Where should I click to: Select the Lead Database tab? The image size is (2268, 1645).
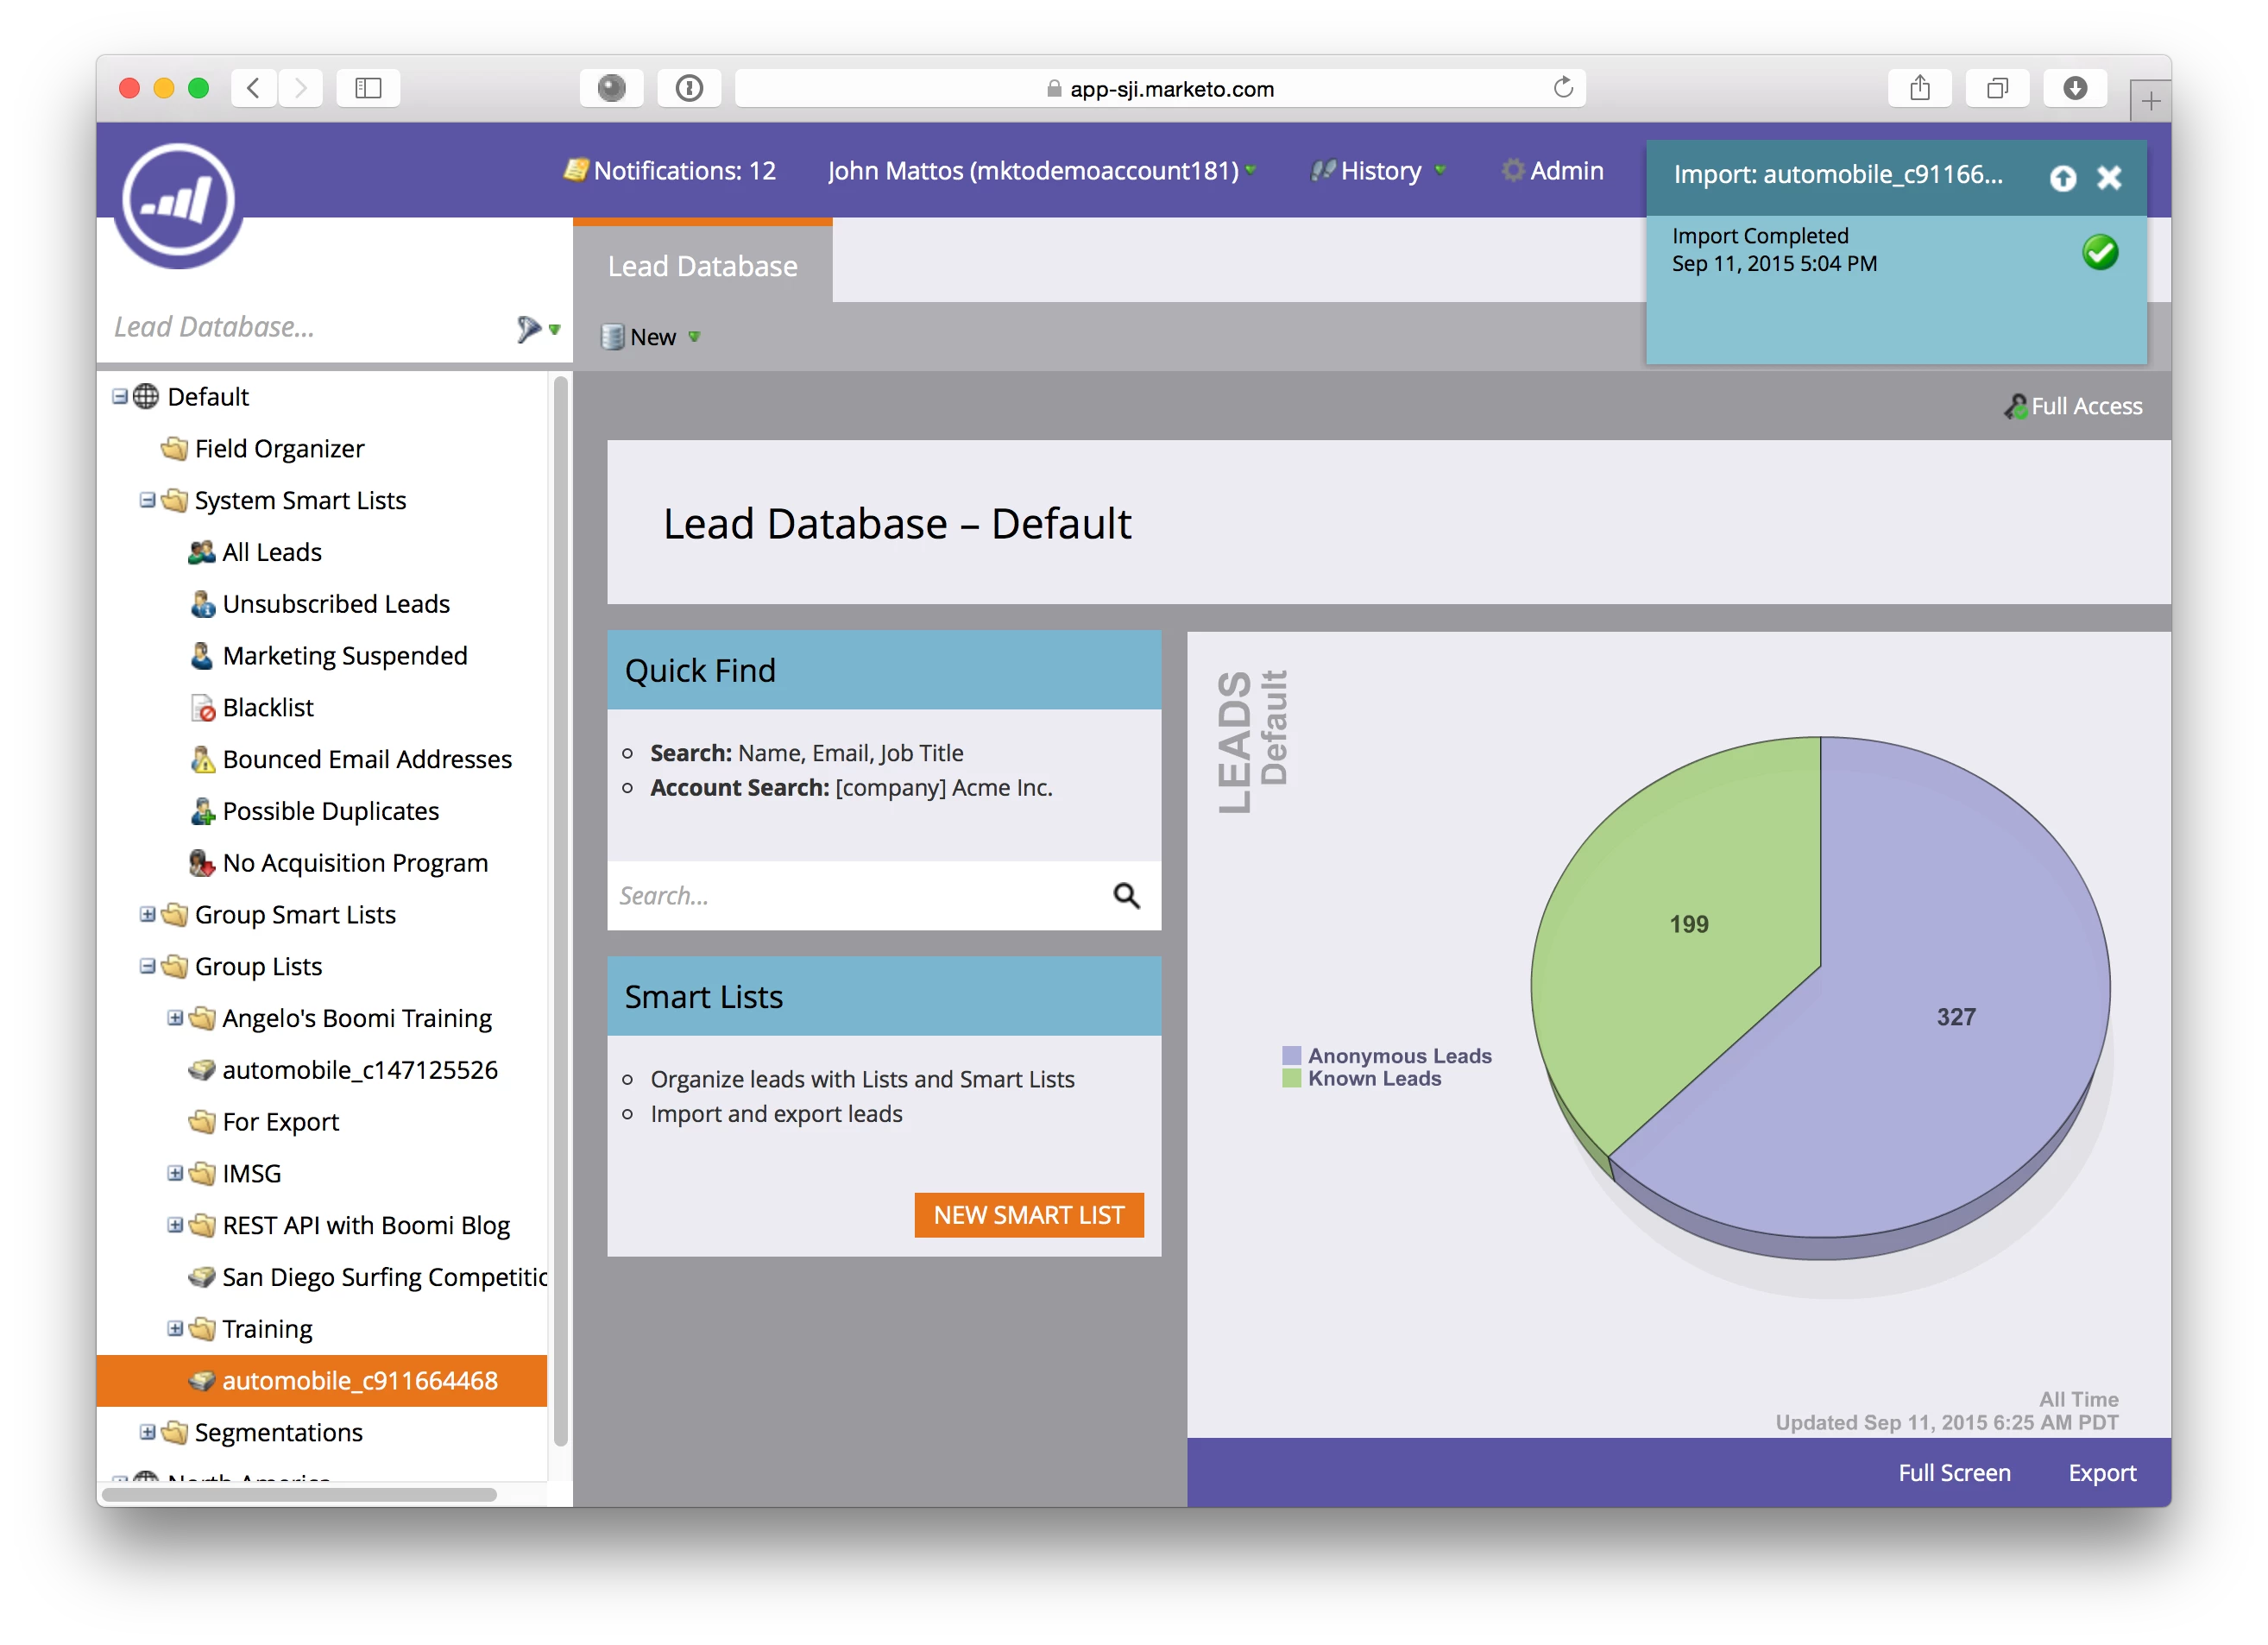click(x=702, y=266)
